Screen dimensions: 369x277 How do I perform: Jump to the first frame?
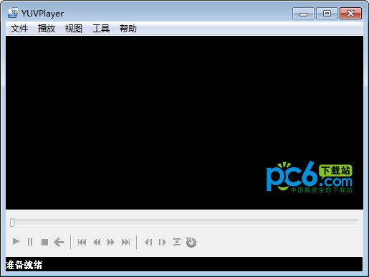coord(82,243)
